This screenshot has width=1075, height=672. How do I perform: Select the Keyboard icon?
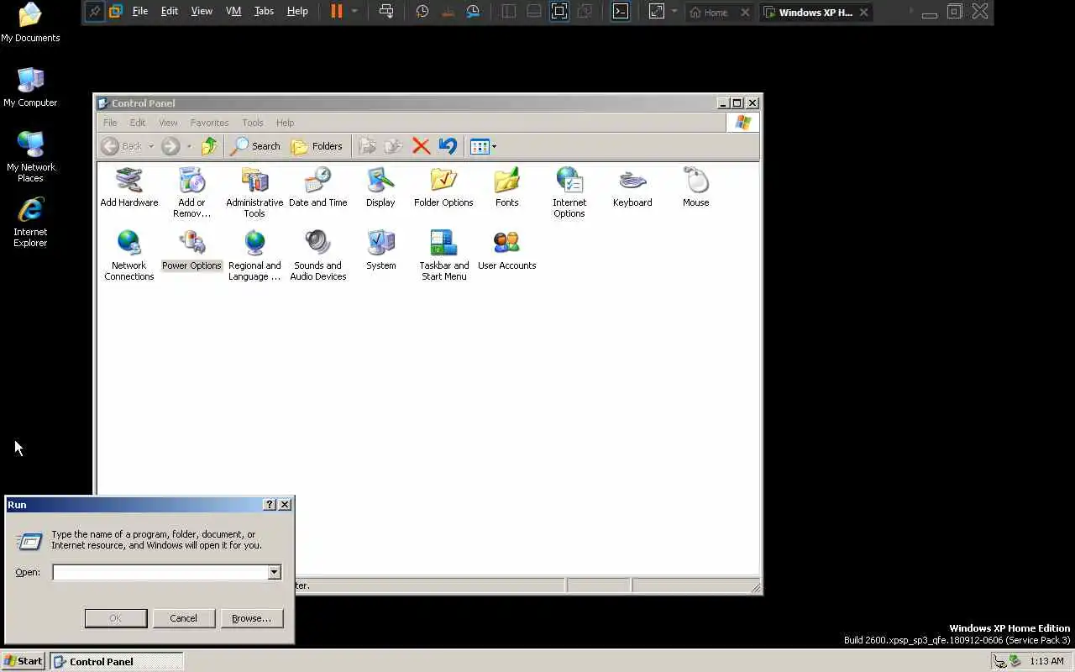tap(632, 187)
